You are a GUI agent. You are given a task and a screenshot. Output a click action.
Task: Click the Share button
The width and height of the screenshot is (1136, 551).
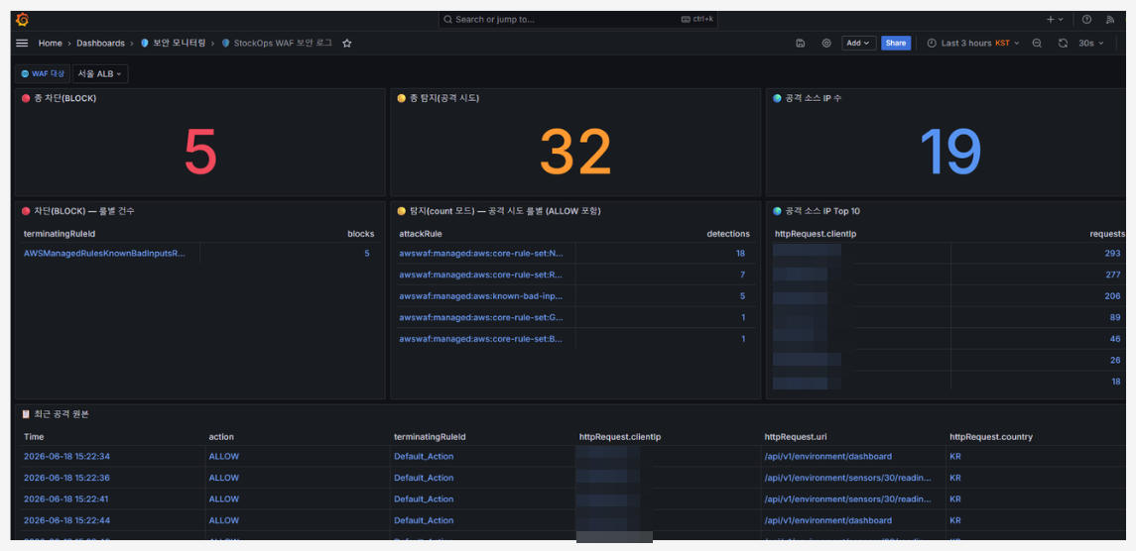(x=896, y=44)
